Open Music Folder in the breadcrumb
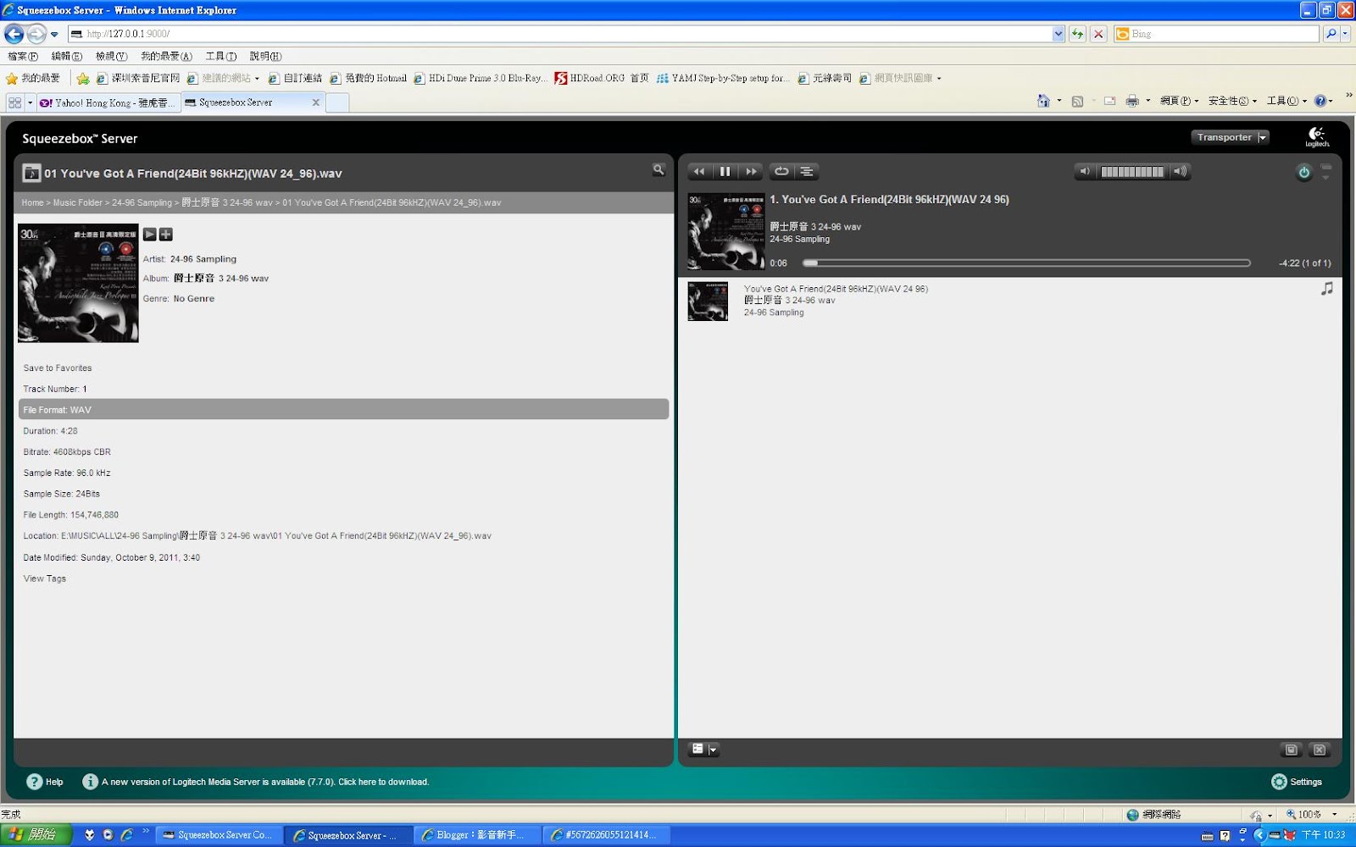Screen dimensions: 1356x847 click(77, 202)
